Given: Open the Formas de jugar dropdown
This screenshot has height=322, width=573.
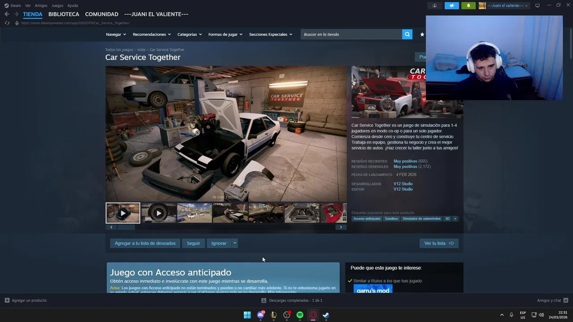Looking at the screenshot, I should [225, 34].
